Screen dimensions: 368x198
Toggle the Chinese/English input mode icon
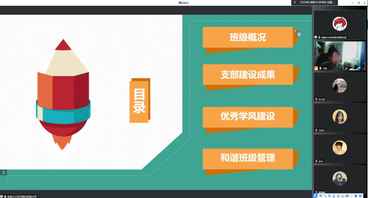point(321,196)
